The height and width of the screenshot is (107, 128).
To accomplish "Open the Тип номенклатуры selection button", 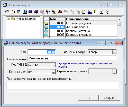I will pyautogui.click(x=114, y=52).
